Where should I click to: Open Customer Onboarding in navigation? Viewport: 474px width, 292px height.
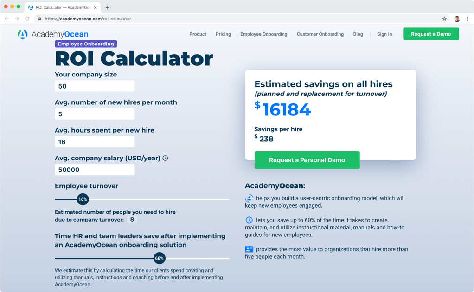click(320, 34)
